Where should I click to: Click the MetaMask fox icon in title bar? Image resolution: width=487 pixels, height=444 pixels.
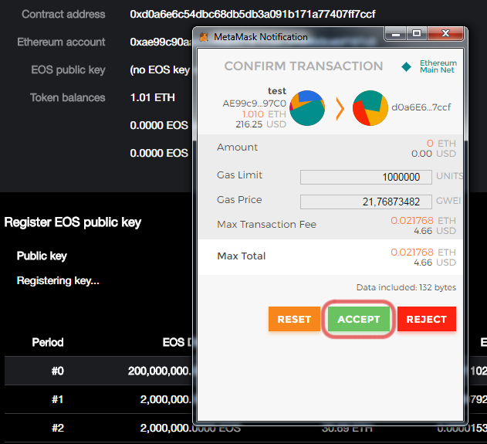204,37
